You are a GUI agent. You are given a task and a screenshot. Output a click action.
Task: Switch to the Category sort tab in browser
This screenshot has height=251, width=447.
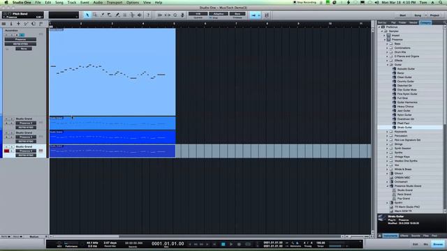[425, 22]
